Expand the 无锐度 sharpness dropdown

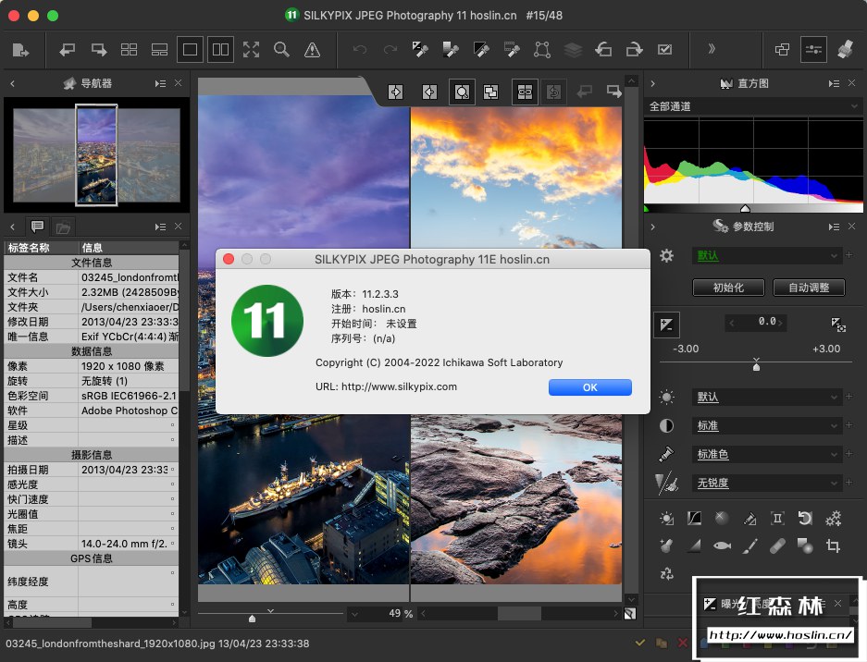point(768,483)
